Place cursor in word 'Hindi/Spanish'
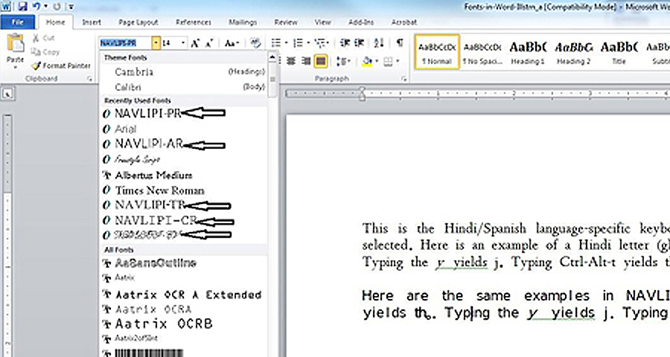The height and width of the screenshot is (357, 670). (485, 228)
